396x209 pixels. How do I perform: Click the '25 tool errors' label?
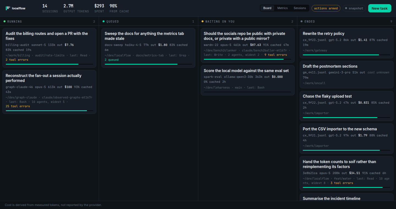pos(18,106)
